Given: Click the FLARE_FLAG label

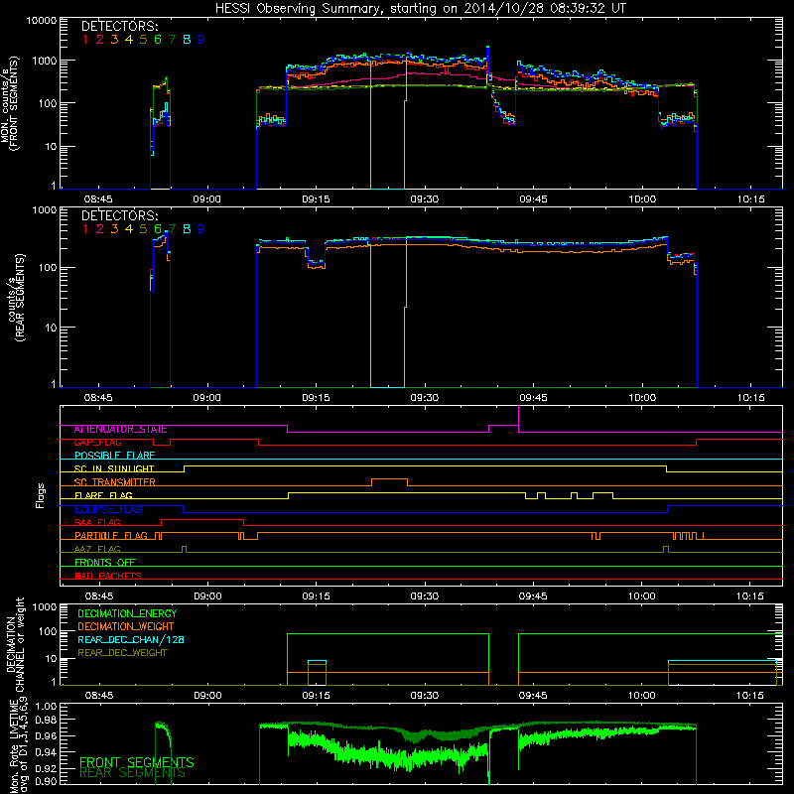Looking at the screenshot, I should 103,495.
